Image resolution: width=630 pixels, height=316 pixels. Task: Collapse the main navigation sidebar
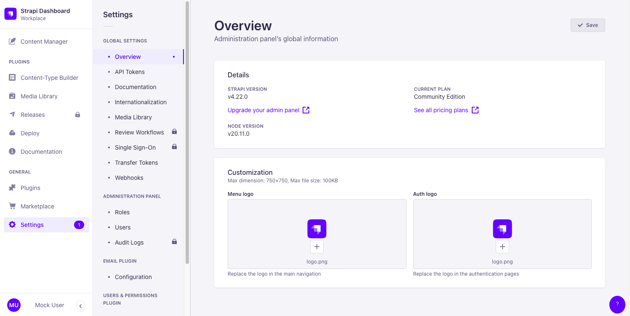[x=80, y=305]
